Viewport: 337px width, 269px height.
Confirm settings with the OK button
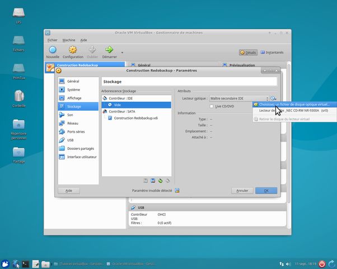(266, 191)
